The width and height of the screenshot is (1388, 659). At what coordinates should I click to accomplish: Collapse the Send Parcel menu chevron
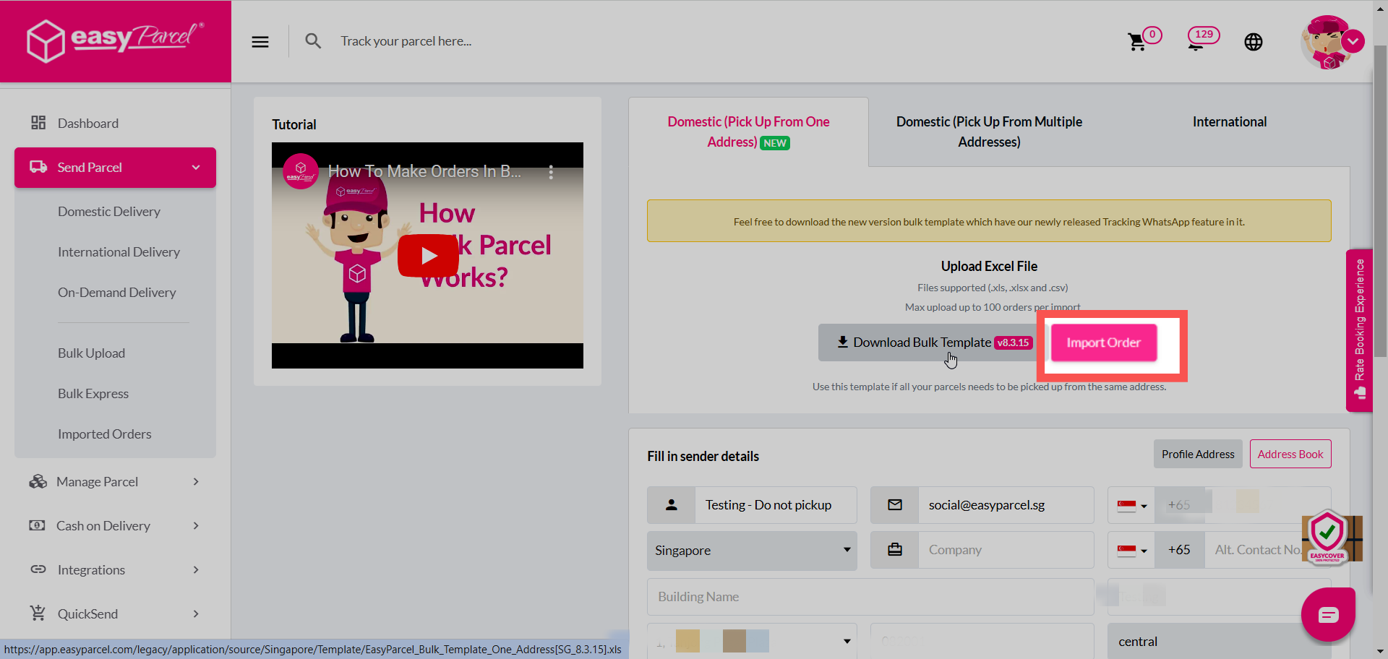click(196, 168)
